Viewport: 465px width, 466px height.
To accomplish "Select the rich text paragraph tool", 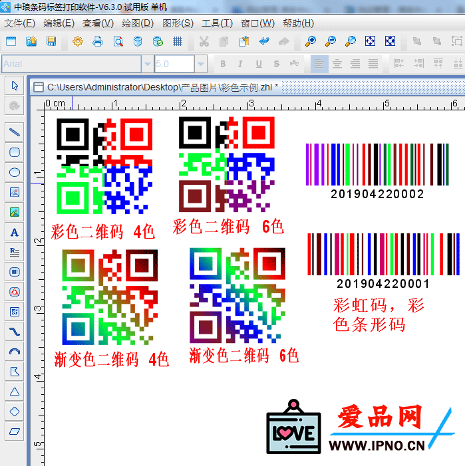I will (x=14, y=252).
